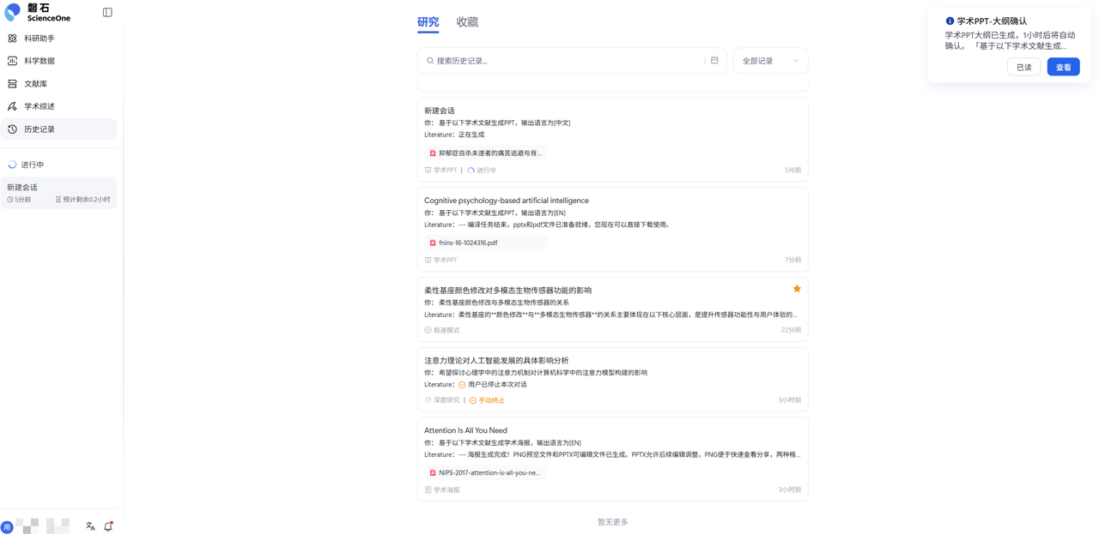1099x540 pixels.
Task: Click the 用 user avatar
Action: (x=9, y=525)
